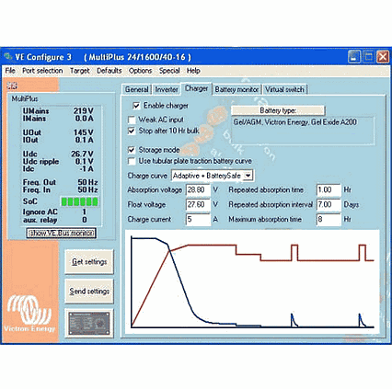
Task: Click the Repeated absorption time field
Action: [x=329, y=190]
